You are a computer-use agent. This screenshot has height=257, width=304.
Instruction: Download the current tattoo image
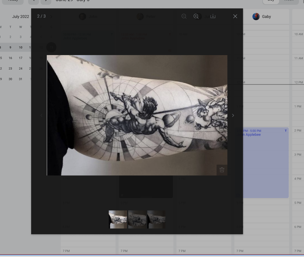click(x=213, y=16)
